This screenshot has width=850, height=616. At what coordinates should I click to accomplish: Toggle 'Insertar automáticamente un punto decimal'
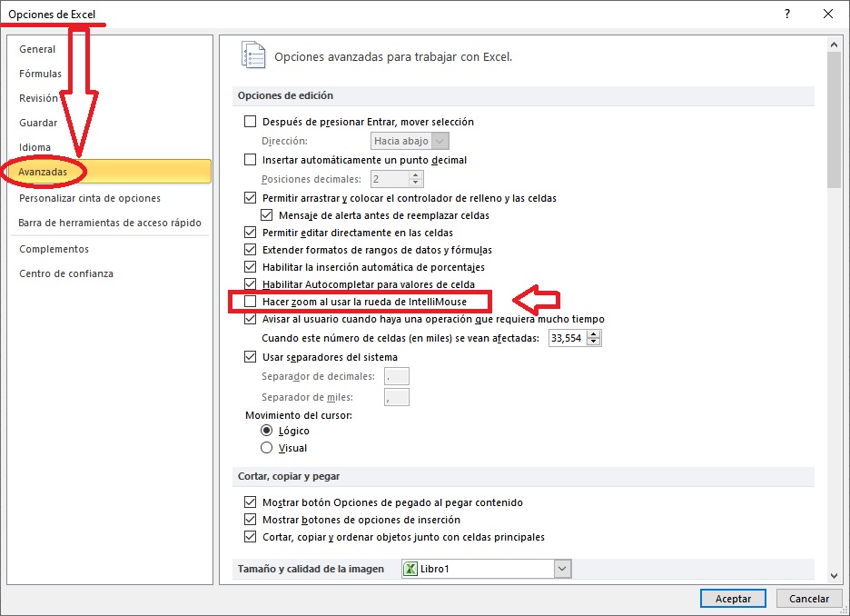tap(251, 160)
